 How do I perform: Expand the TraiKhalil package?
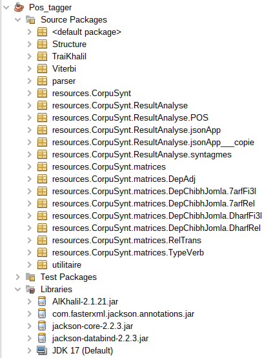[30, 56]
